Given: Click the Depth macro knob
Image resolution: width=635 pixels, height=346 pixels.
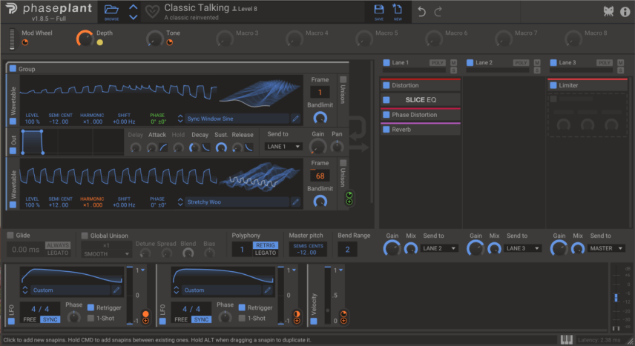Looking at the screenshot, I should click(85, 39).
